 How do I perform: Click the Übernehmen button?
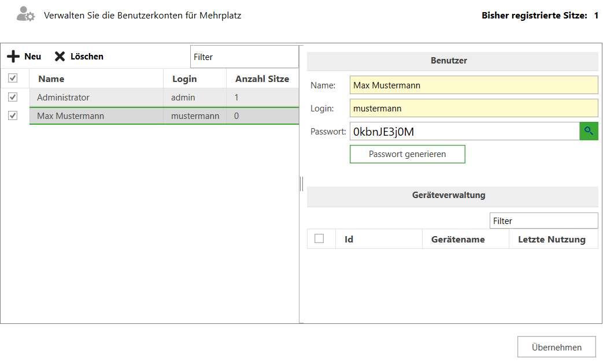pyautogui.click(x=556, y=348)
